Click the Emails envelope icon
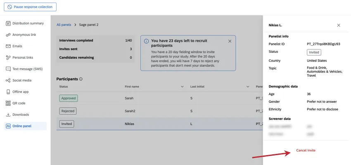 click(x=8, y=46)
